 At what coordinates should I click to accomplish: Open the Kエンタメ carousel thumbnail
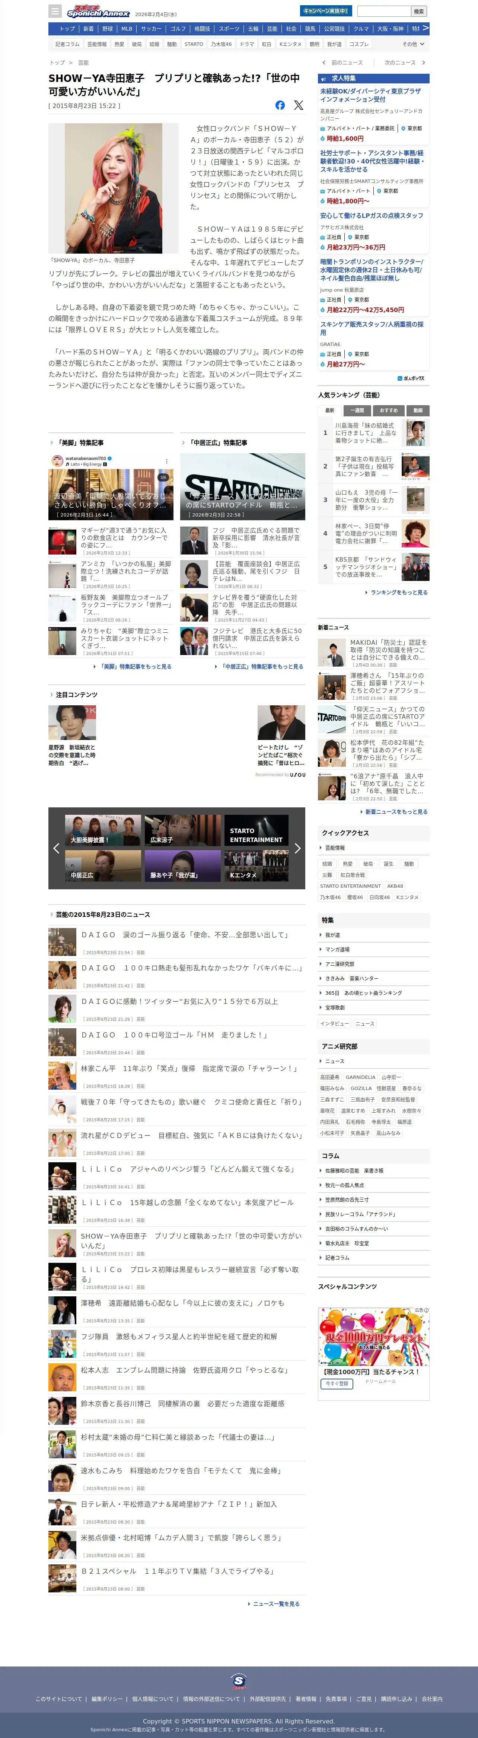click(x=256, y=865)
